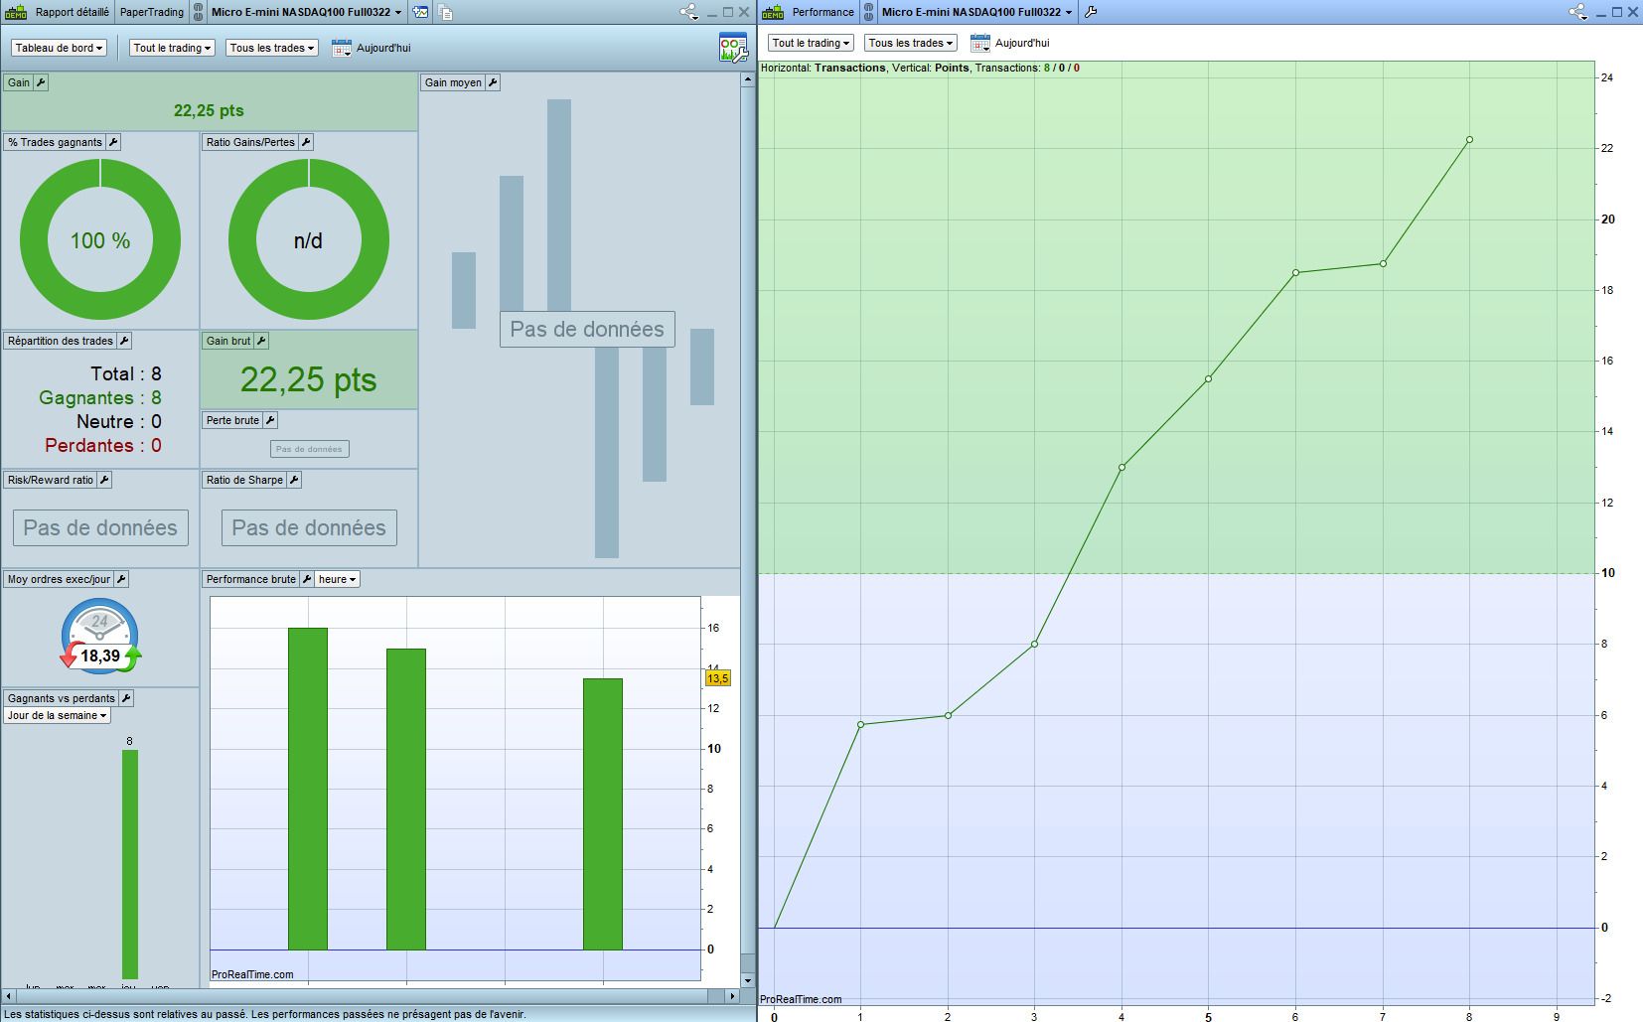Click the green Jour de la semaine bar labeled 8

click(x=130, y=864)
